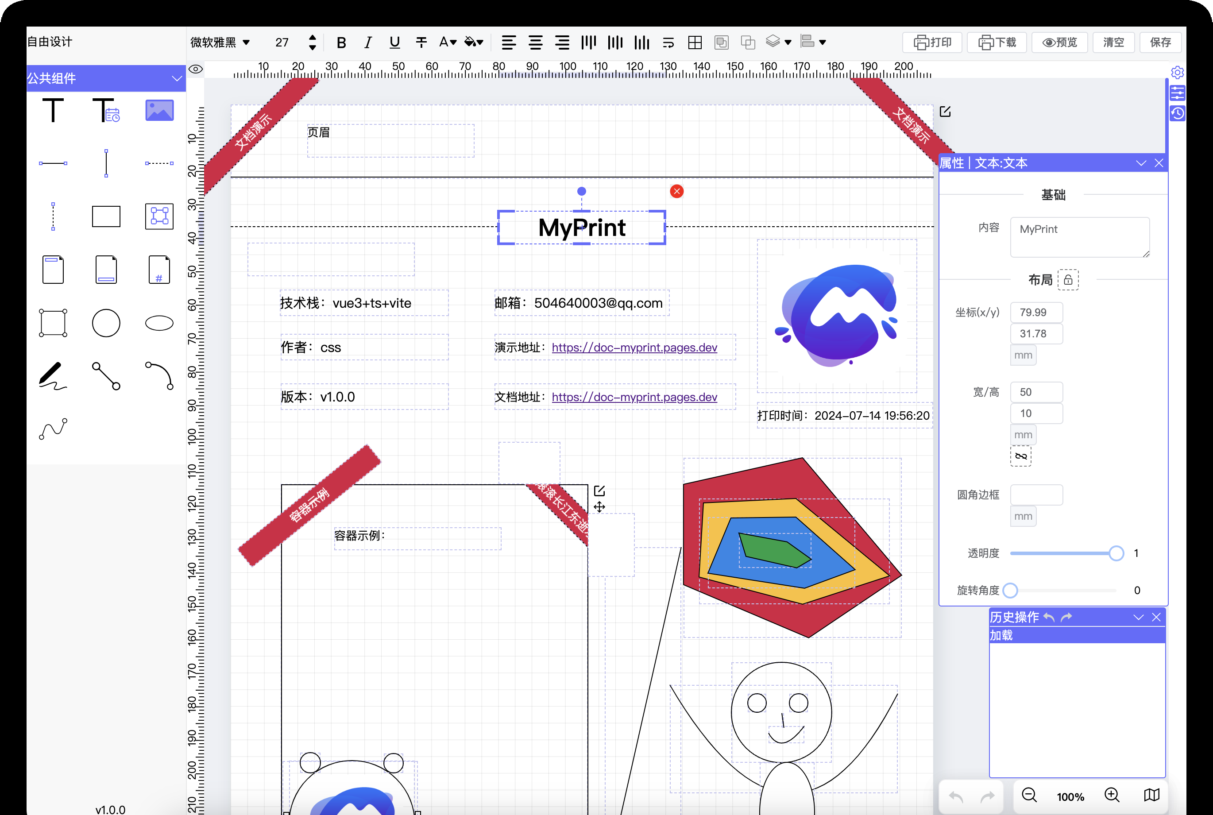Select the date-time text component
This screenshot has width=1213, height=815.
pyautogui.click(x=106, y=110)
